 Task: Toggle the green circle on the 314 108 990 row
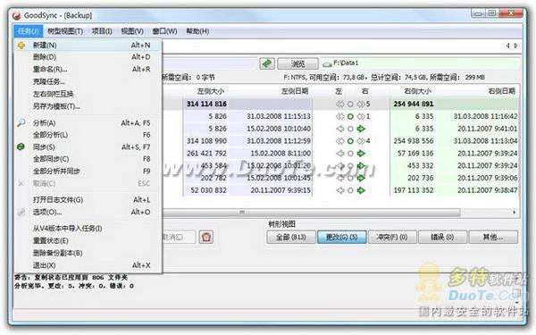[x=350, y=141]
